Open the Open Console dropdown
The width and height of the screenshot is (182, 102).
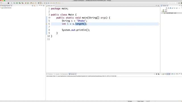coord(178,74)
